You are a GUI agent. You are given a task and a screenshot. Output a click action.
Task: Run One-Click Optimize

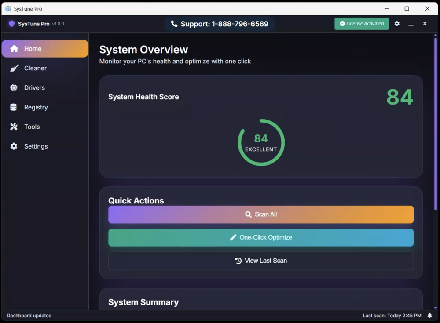point(261,237)
